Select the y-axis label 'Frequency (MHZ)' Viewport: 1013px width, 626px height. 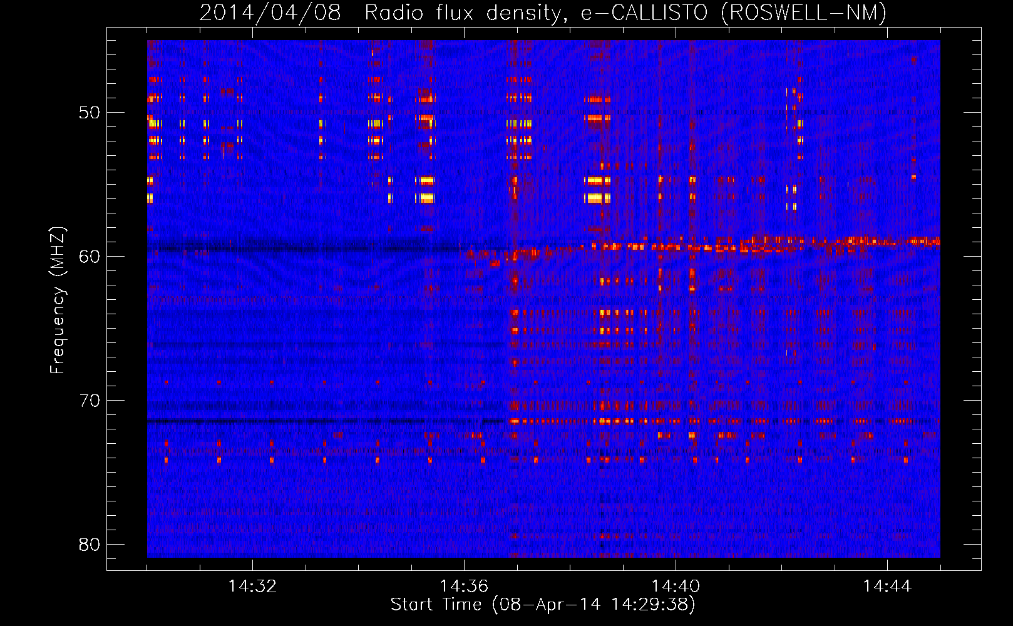[57, 300]
